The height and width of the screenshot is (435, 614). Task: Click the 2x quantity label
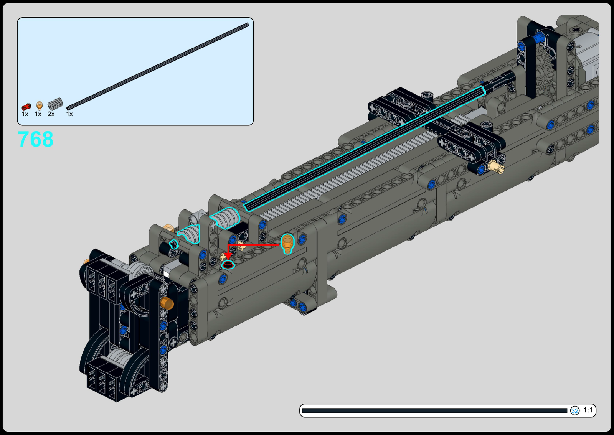51,114
